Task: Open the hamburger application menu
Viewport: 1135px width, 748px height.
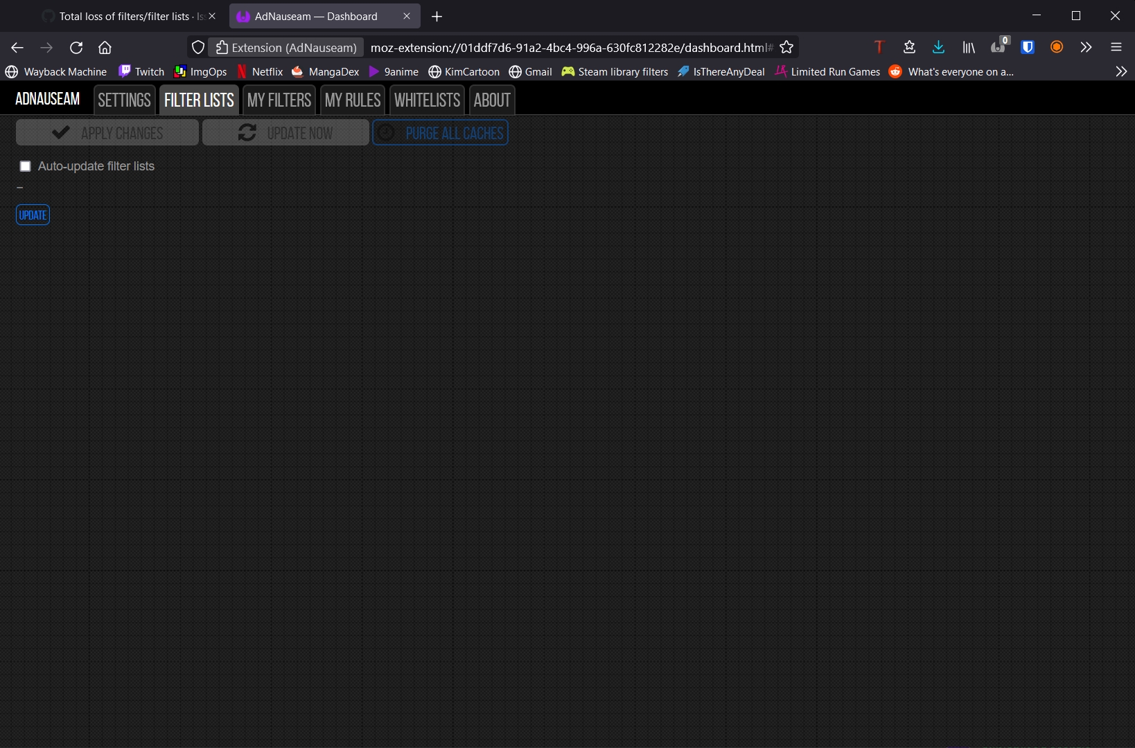Action: (x=1116, y=47)
